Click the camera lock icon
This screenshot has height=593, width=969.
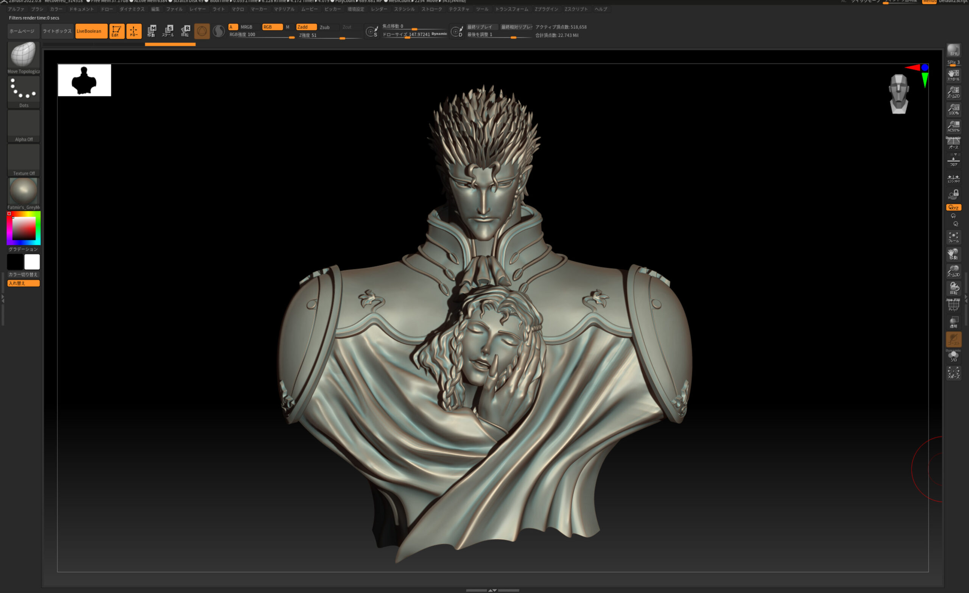point(953,194)
